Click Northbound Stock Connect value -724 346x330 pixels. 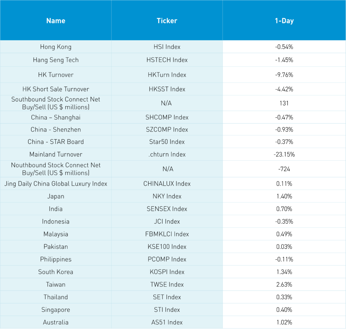(284, 169)
